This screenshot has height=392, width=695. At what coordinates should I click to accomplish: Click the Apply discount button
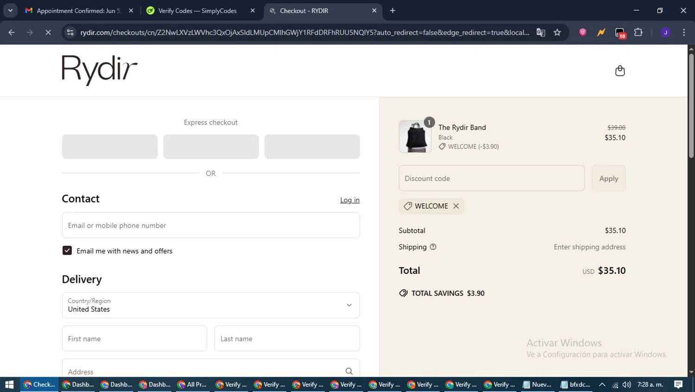609,178
